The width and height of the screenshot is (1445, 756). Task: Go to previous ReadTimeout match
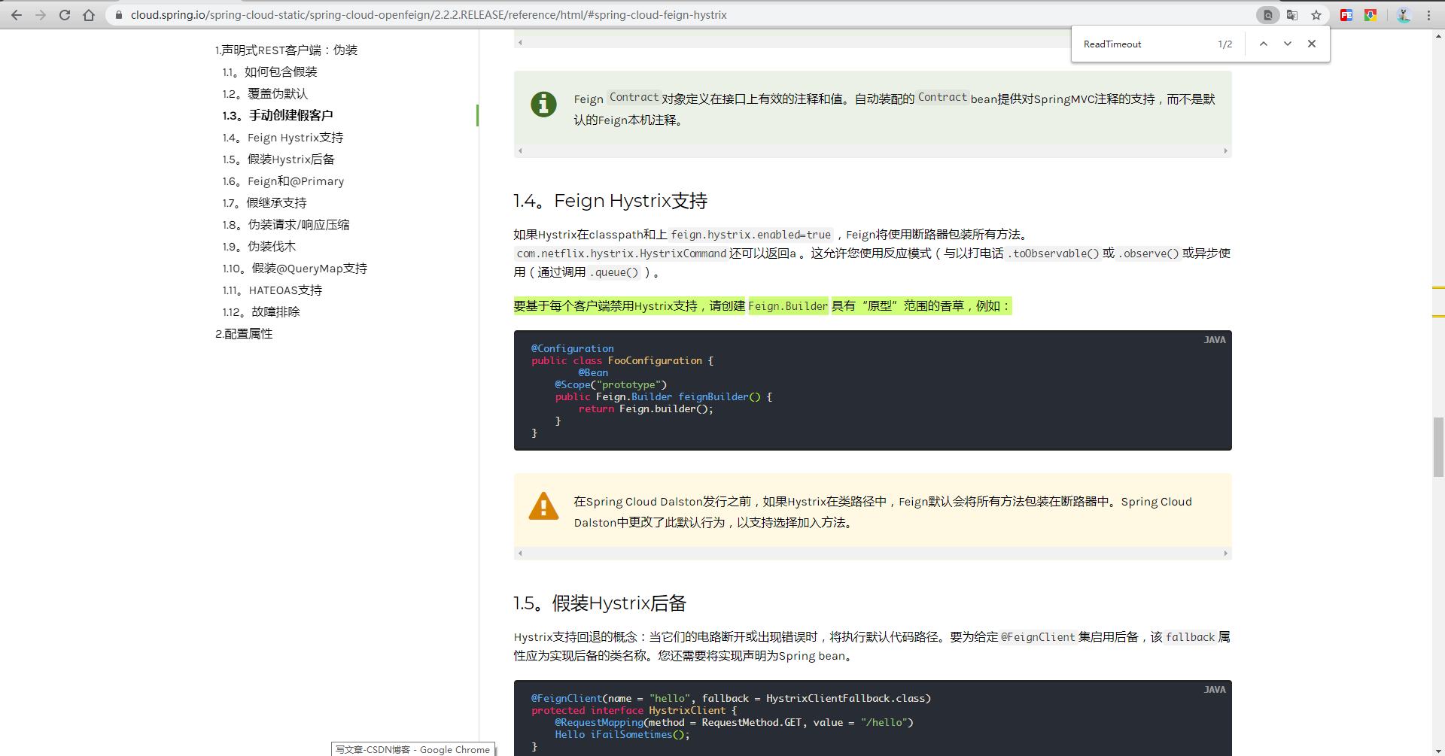click(x=1264, y=44)
